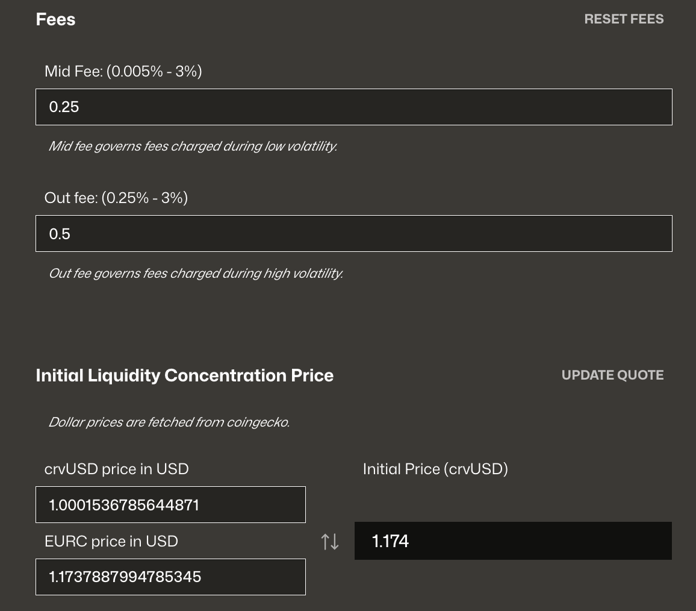
Task: Click the swap price direction arrows icon
Action: click(330, 541)
